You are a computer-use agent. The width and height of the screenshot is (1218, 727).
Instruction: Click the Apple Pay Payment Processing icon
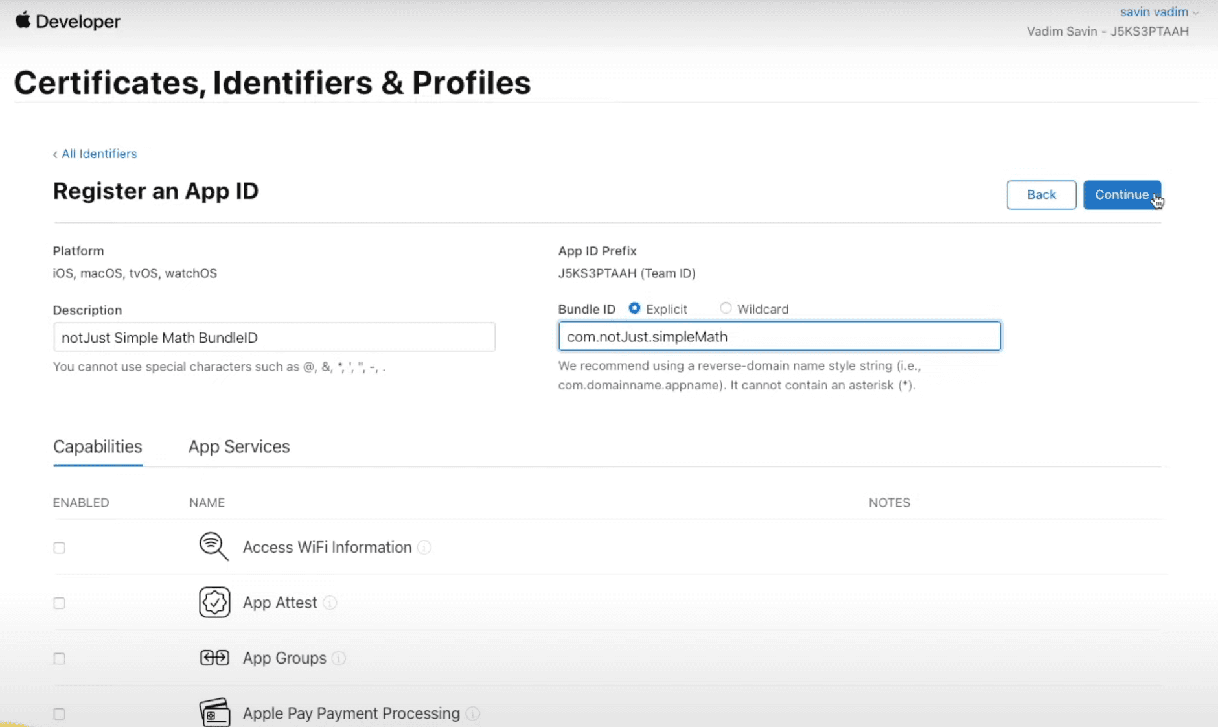214,713
